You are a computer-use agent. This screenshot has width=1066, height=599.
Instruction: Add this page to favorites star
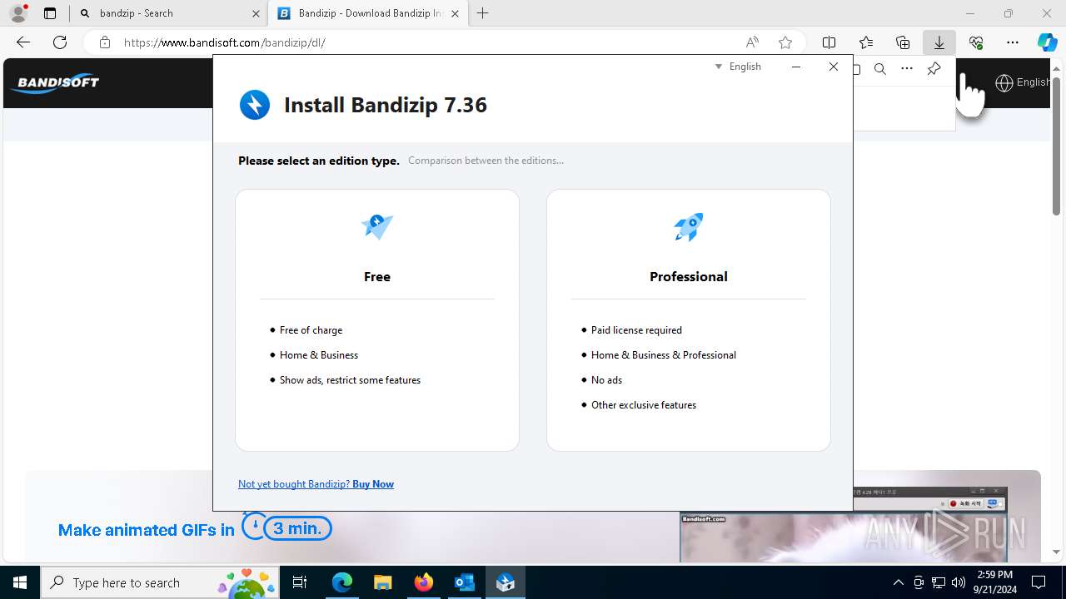tap(785, 42)
